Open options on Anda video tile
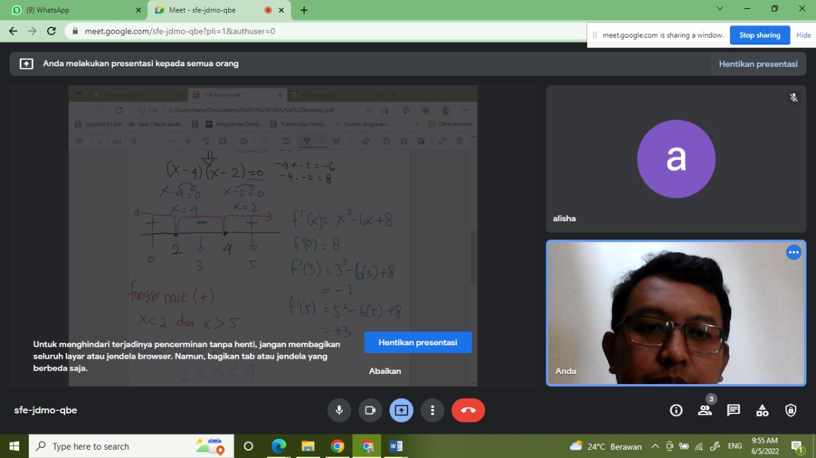Screen dimensions: 816x458 click(x=793, y=252)
